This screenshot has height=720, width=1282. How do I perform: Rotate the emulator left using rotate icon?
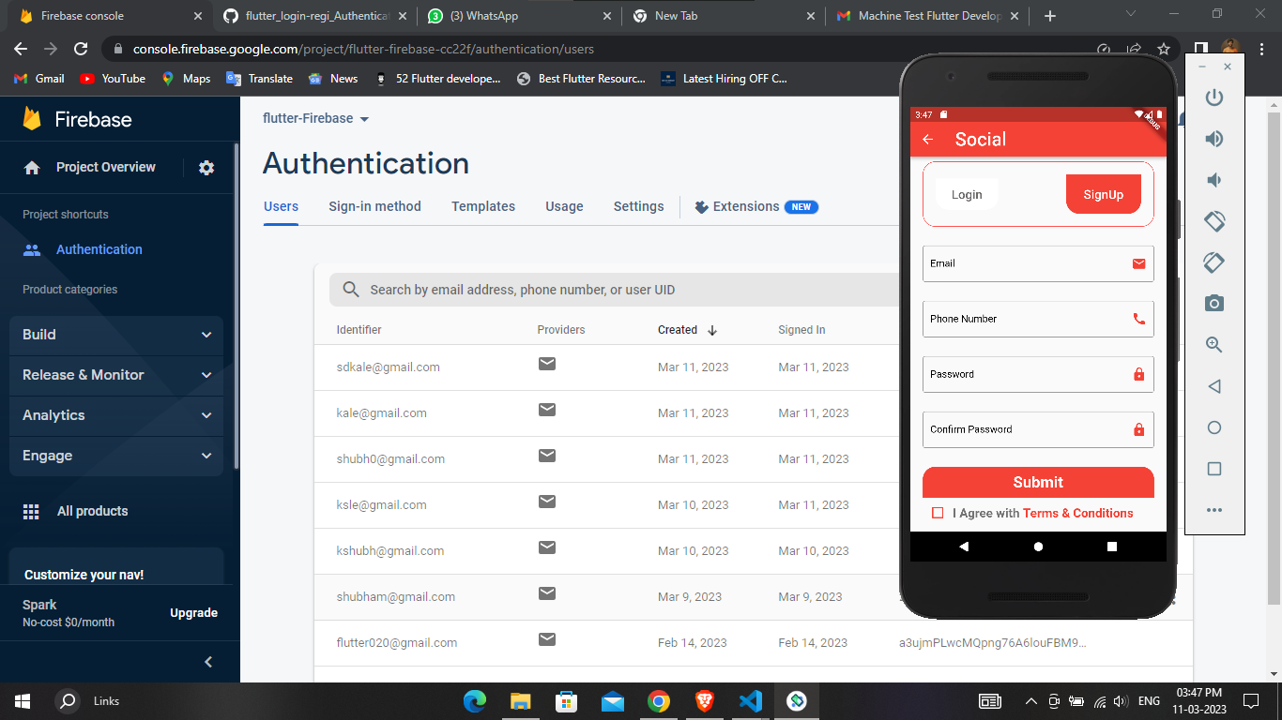pos(1213,221)
